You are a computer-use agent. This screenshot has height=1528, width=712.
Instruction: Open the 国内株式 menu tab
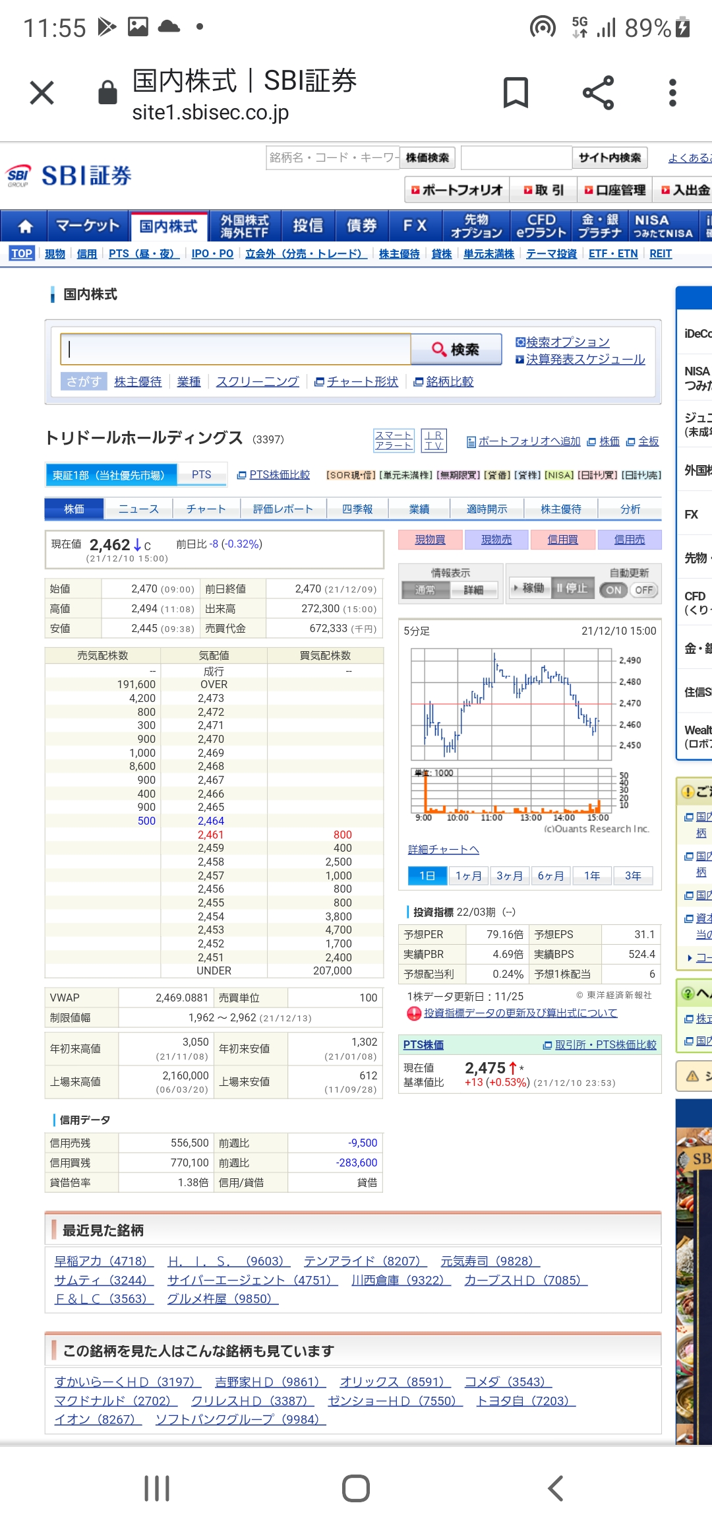(169, 226)
